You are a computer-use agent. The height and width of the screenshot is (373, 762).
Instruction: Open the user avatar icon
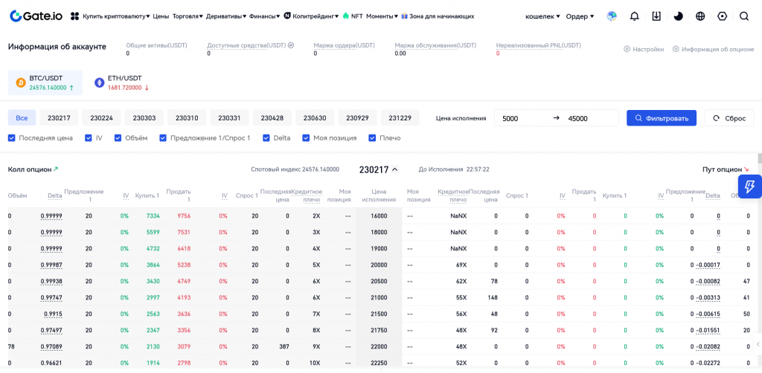click(x=612, y=16)
